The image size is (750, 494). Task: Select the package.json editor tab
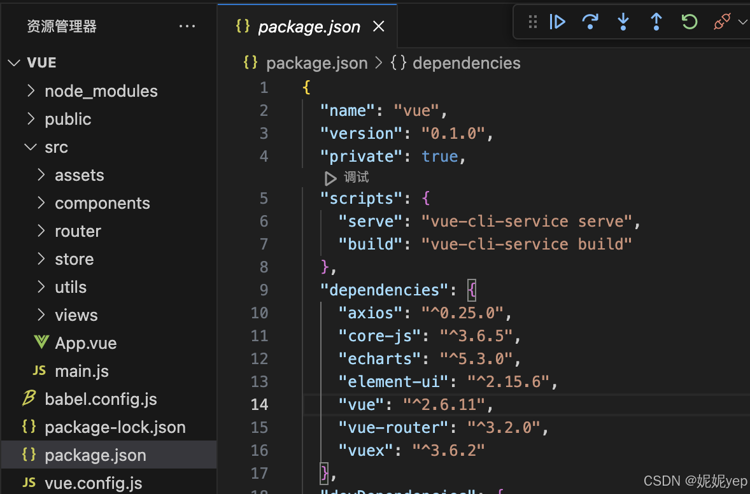[309, 27]
